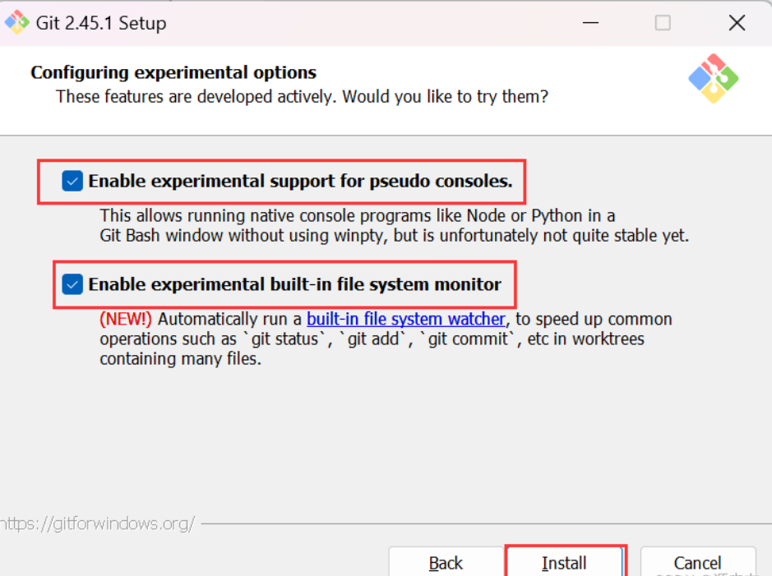The width and height of the screenshot is (772, 576).
Task: Open the 'built-in file system watcher' link
Action: (x=405, y=319)
